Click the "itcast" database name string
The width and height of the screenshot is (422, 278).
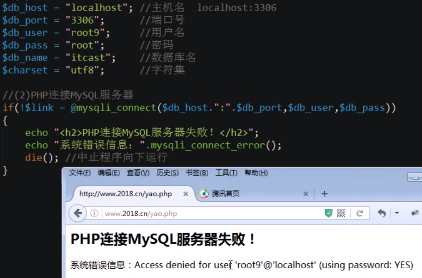pos(88,58)
